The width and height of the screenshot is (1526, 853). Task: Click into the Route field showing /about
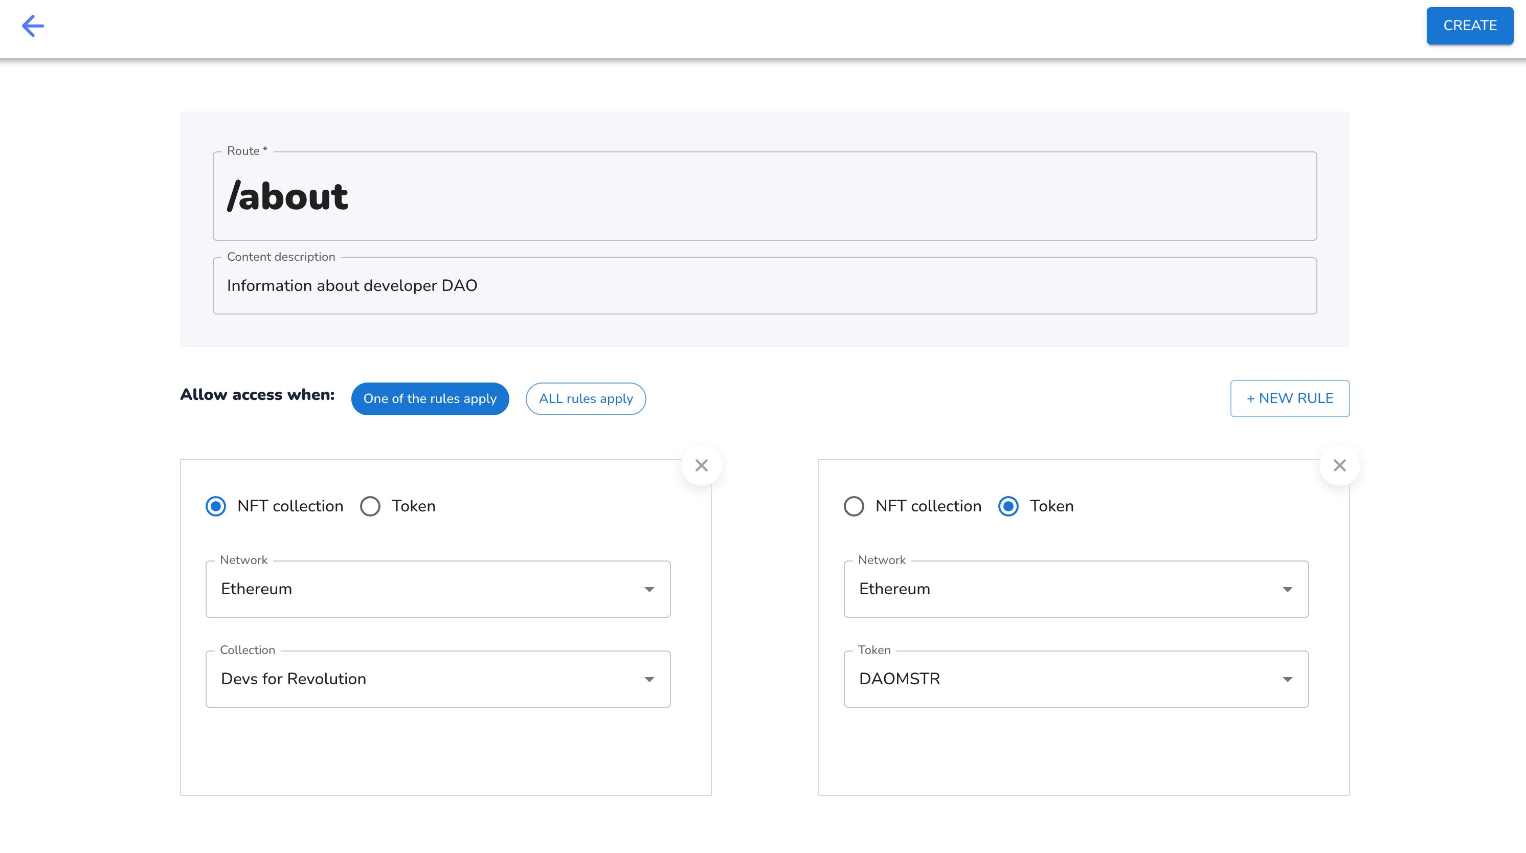point(765,196)
